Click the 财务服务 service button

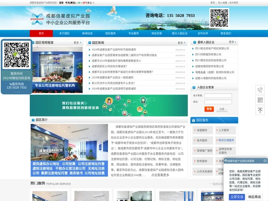203,161
